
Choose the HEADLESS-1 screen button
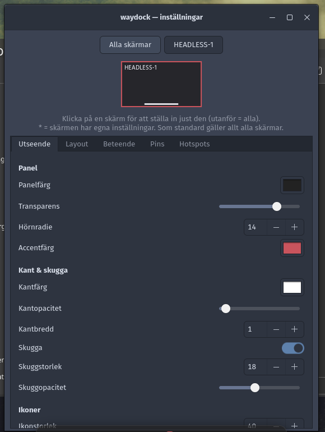193,45
